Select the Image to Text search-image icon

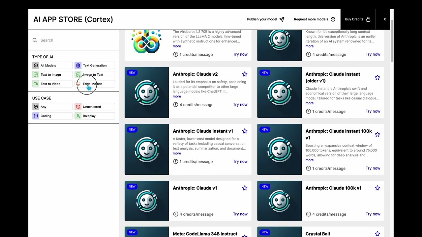click(x=78, y=74)
